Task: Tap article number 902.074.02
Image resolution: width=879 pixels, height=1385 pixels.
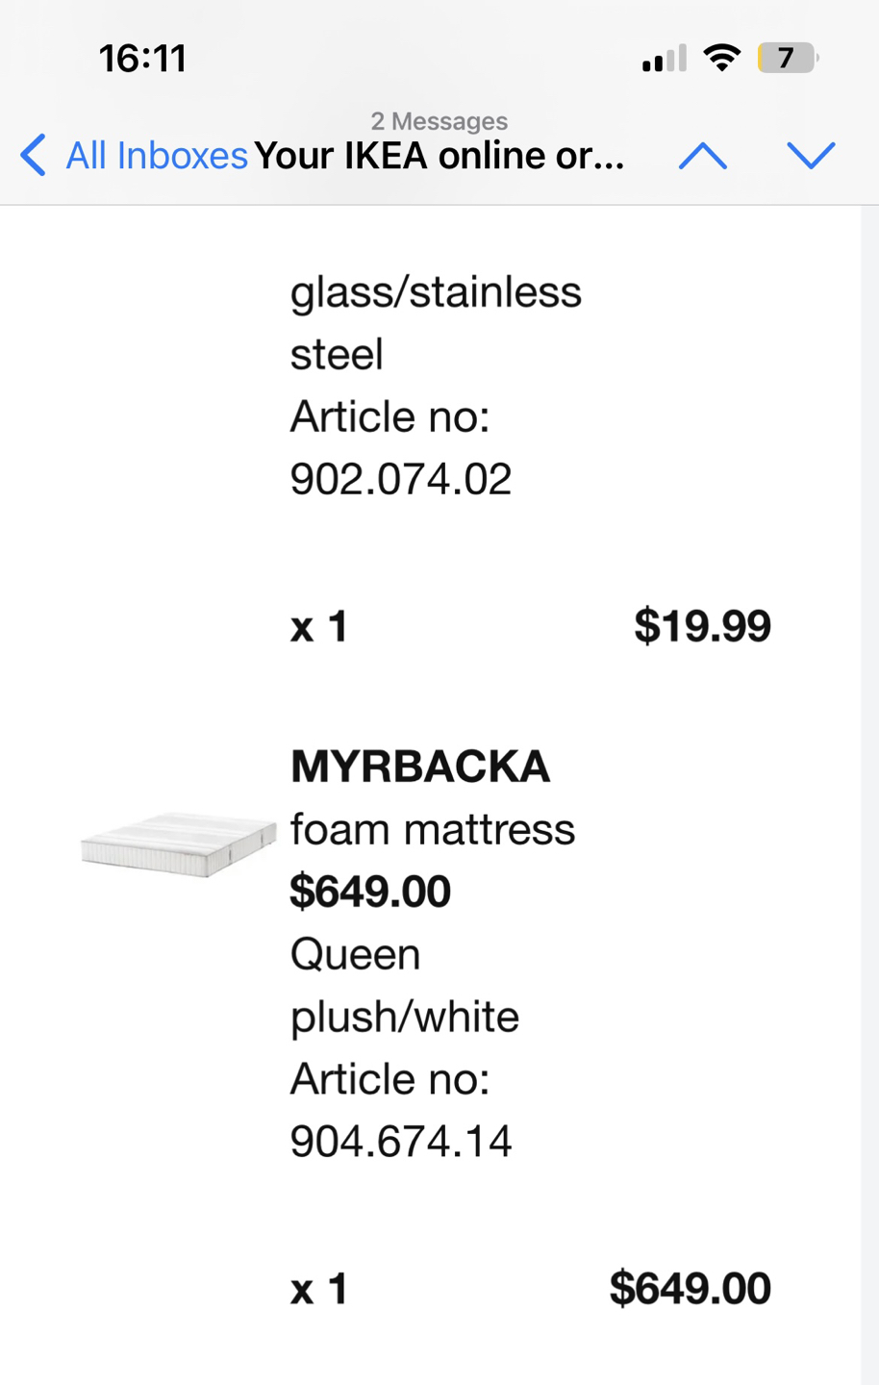Action: tap(401, 478)
